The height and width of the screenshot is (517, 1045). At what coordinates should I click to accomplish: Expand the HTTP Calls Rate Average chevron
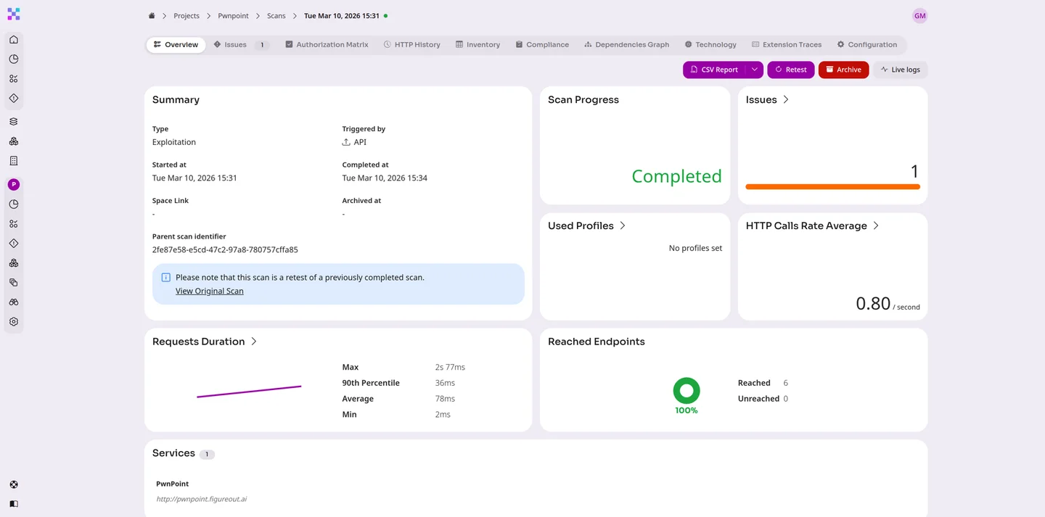click(876, 226)
